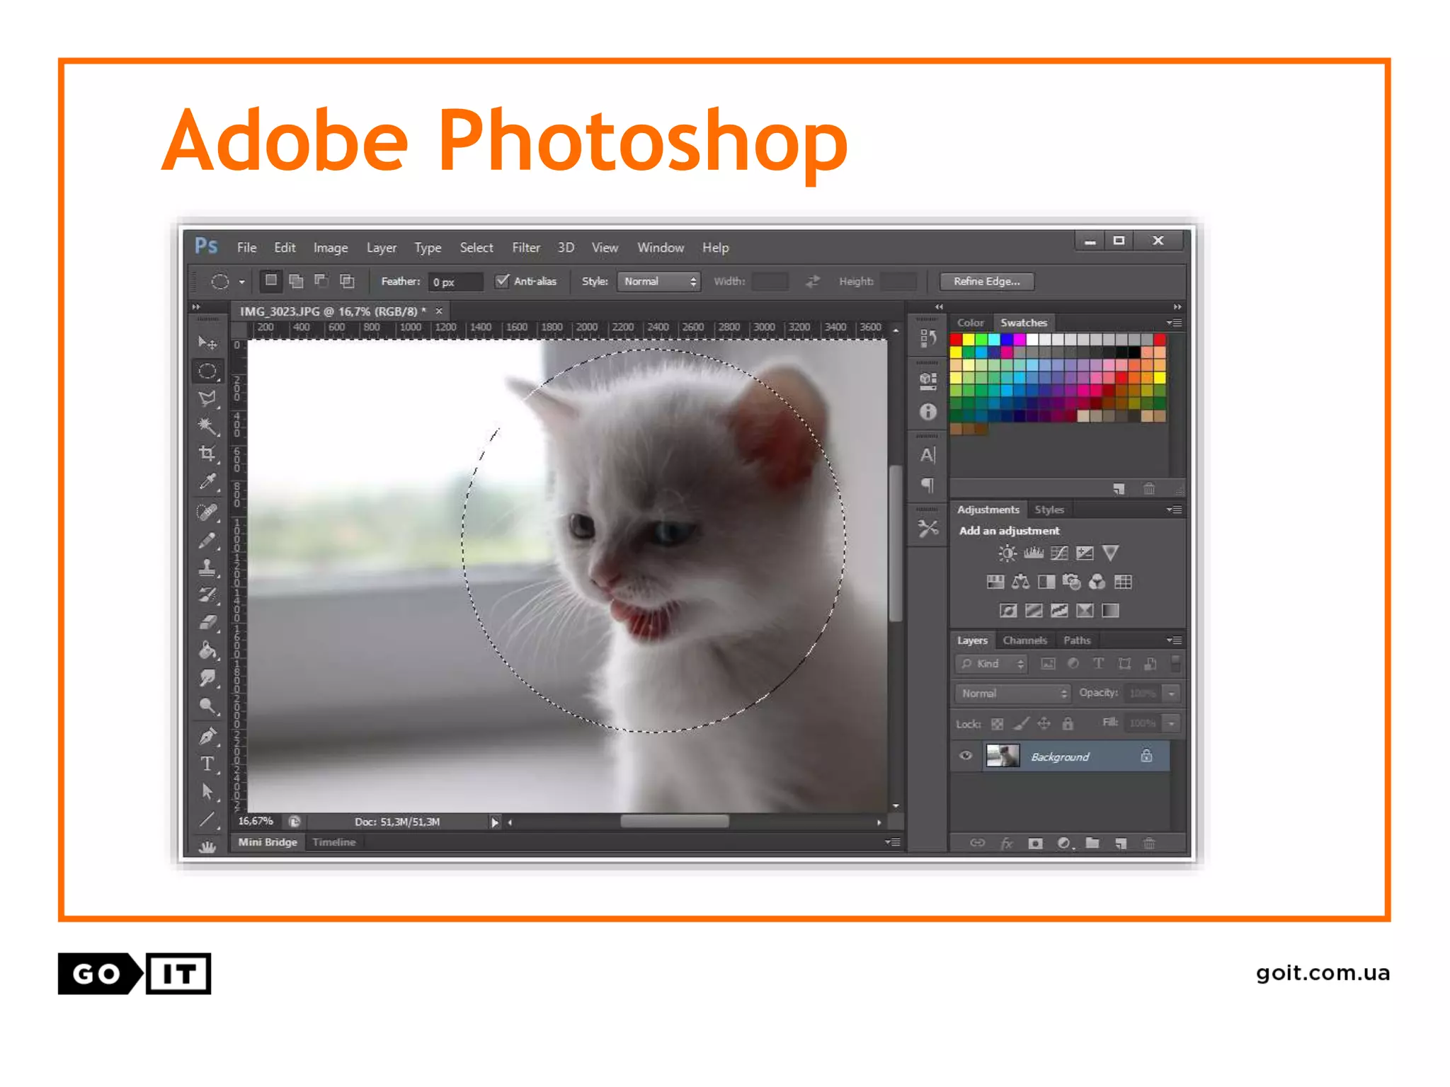
Task: Select the Pen tool
Action: [207, 736]
